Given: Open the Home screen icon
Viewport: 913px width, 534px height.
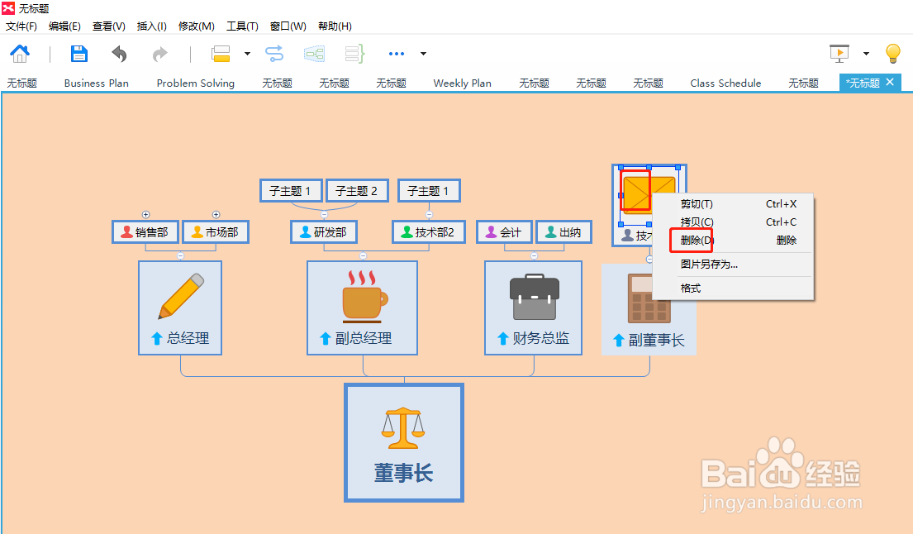Looking at the screenshot, I should pyautogui.click(x=19, y=53).
